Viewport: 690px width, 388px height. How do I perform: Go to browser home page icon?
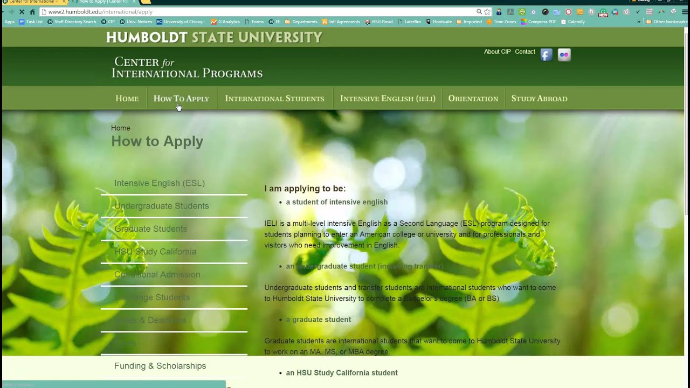point(32,12)
